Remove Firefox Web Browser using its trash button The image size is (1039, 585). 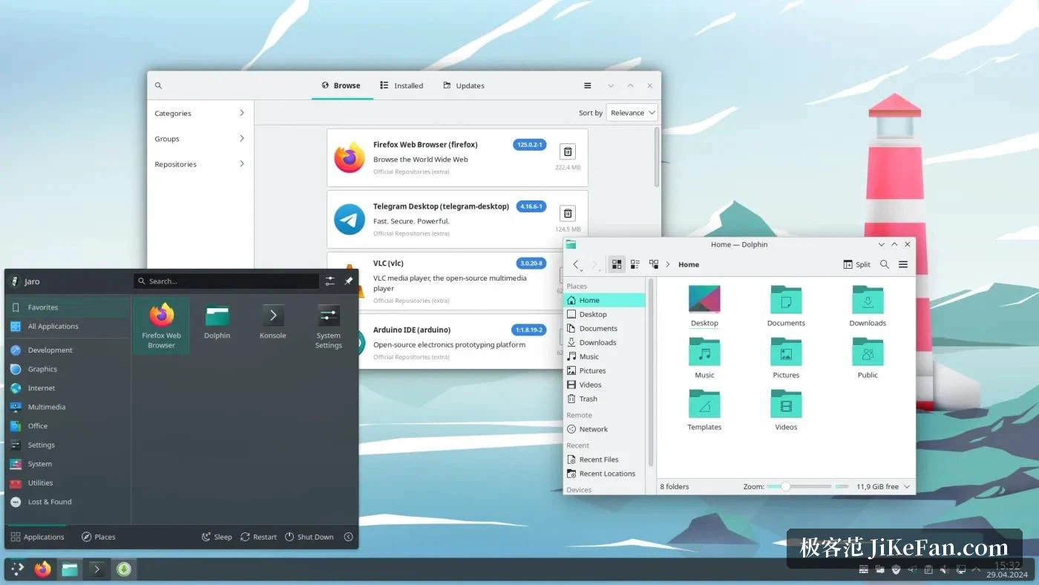coord(568,151)
